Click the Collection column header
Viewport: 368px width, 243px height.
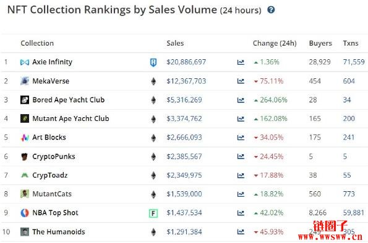click(37, 43)
